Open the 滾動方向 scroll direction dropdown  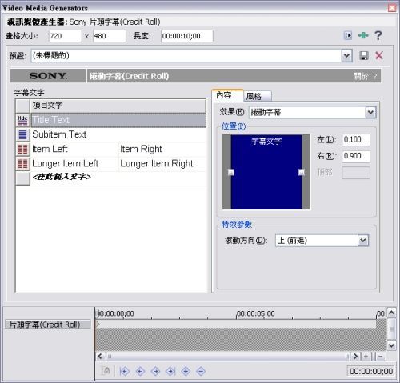[362, 241]
